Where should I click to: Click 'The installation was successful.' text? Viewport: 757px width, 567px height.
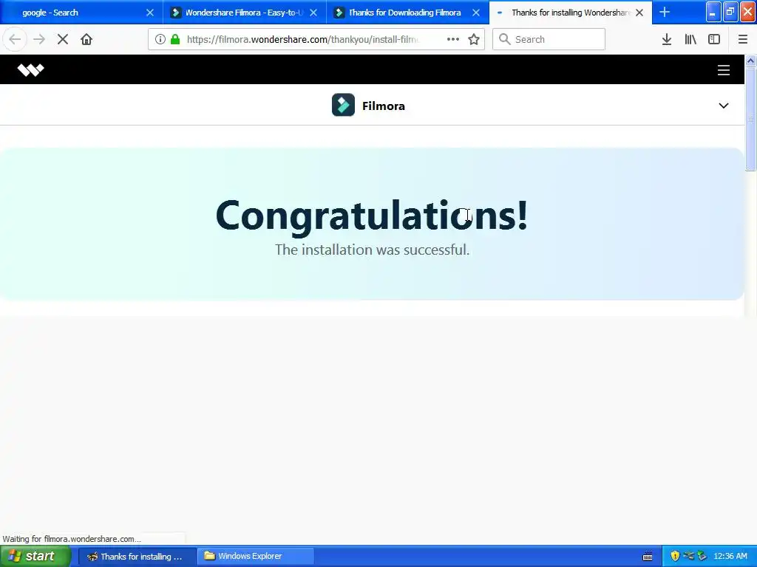point(373,250)
